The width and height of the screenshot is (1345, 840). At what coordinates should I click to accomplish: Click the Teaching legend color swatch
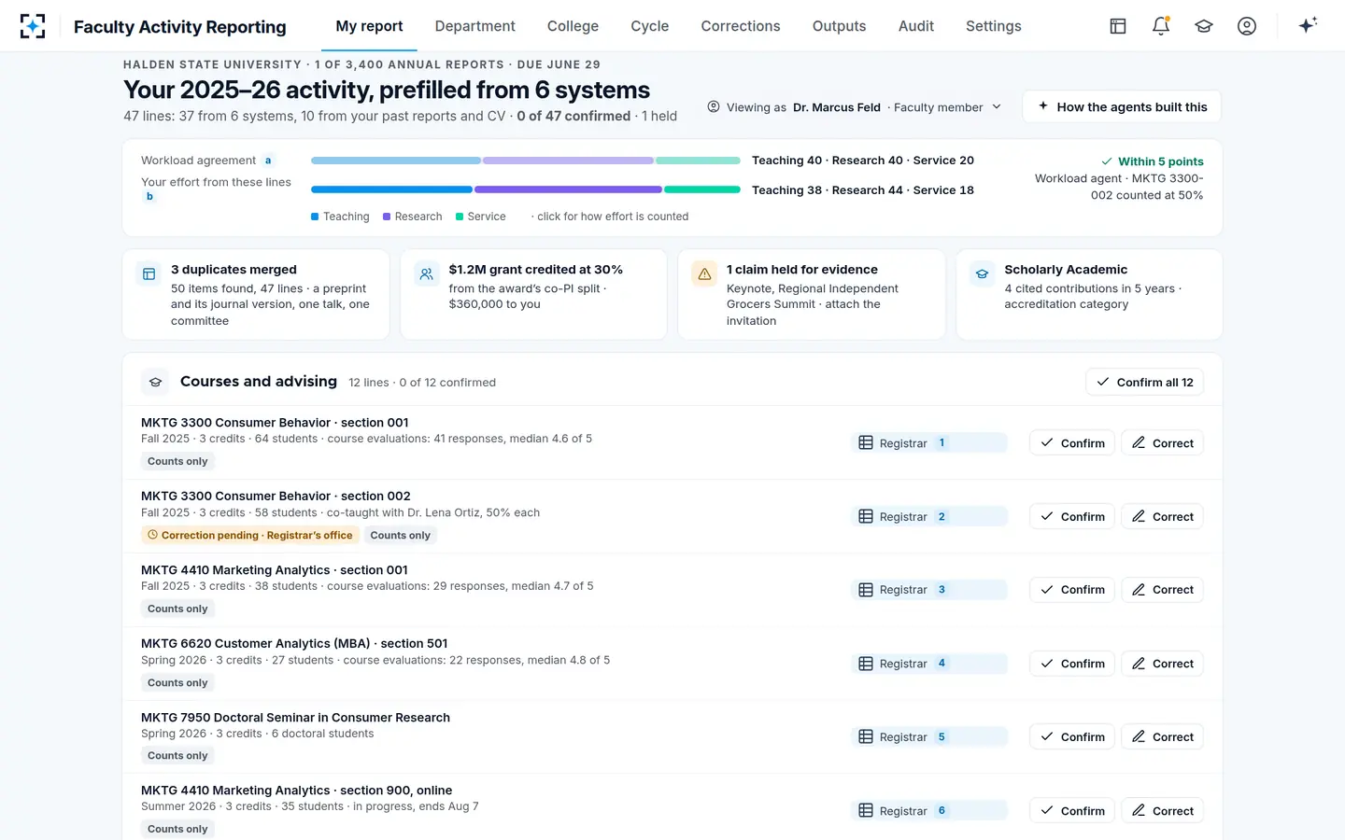coord(315,217)
